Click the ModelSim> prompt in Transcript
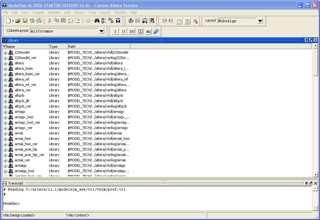 coord(11,204)
